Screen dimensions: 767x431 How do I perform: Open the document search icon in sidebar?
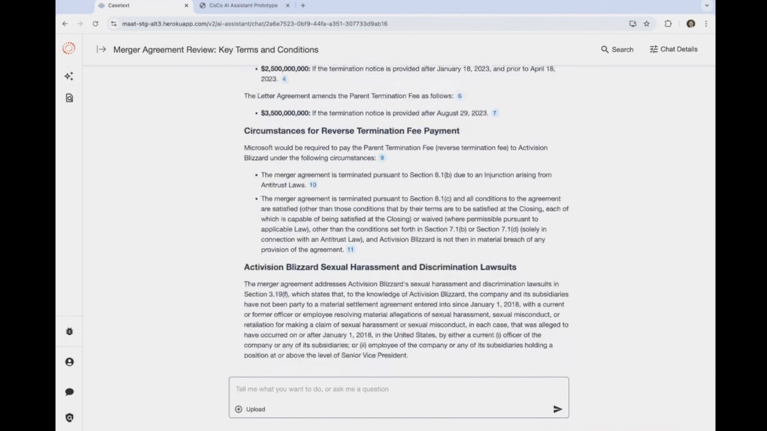[70, 98]
